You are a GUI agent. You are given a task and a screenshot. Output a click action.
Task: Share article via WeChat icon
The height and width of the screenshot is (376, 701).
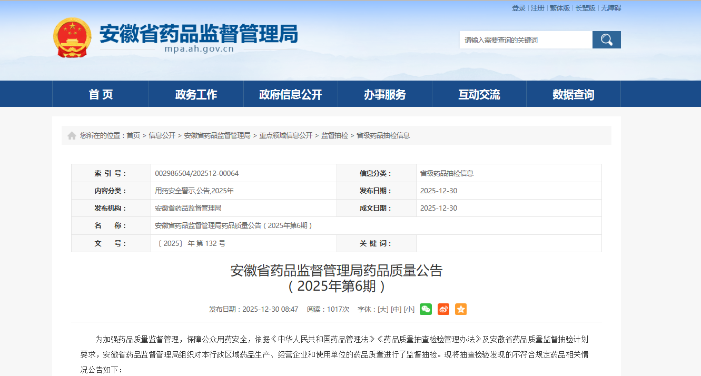point(426,309)
